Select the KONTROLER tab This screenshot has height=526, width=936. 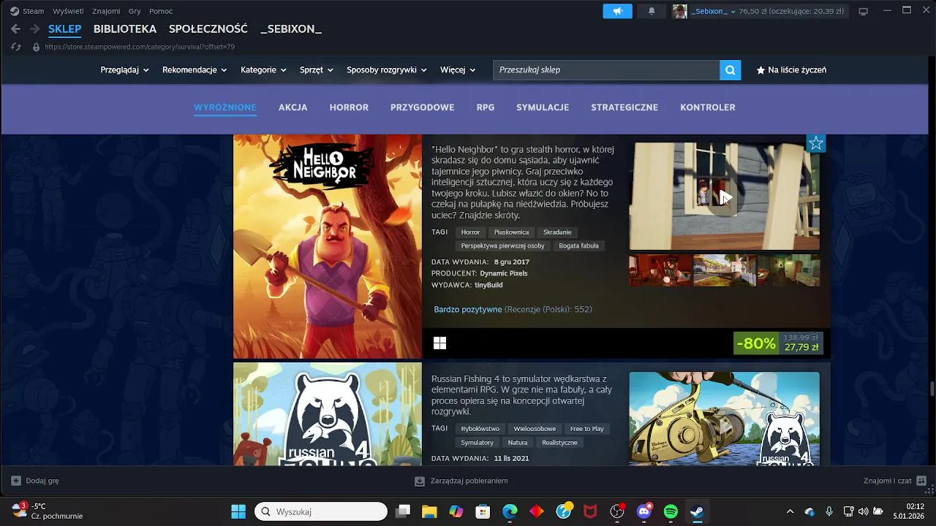708,107
